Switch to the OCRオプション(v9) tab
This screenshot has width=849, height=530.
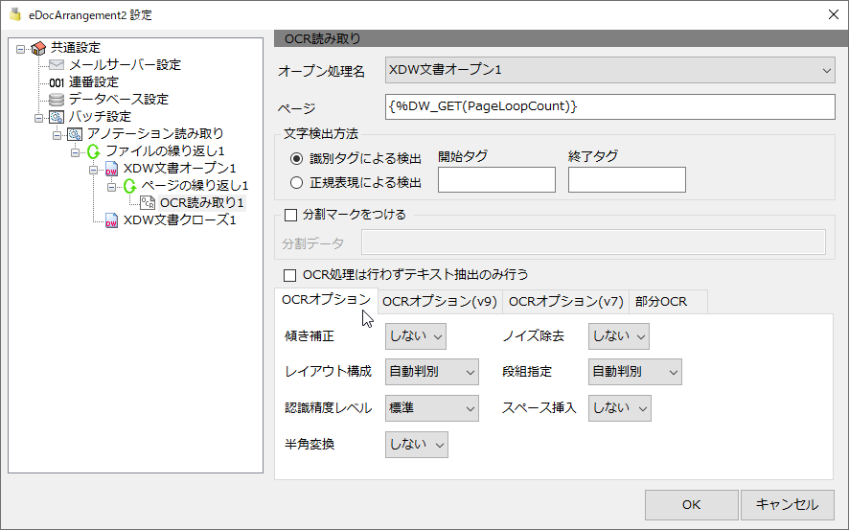pyautogui.click(x=440, y=302)
